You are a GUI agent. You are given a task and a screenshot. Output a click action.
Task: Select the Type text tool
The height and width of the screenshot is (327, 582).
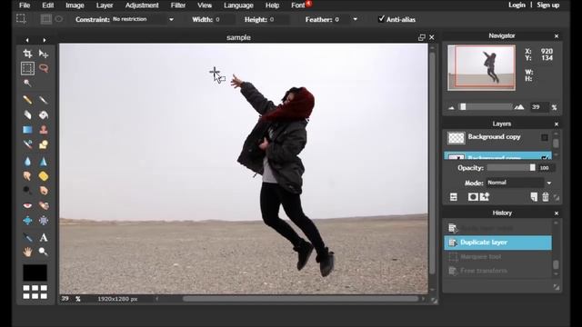point(44,237)
